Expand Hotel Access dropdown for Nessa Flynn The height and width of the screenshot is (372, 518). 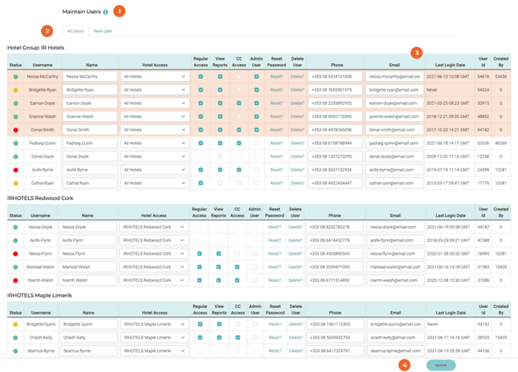click(152, 254)
